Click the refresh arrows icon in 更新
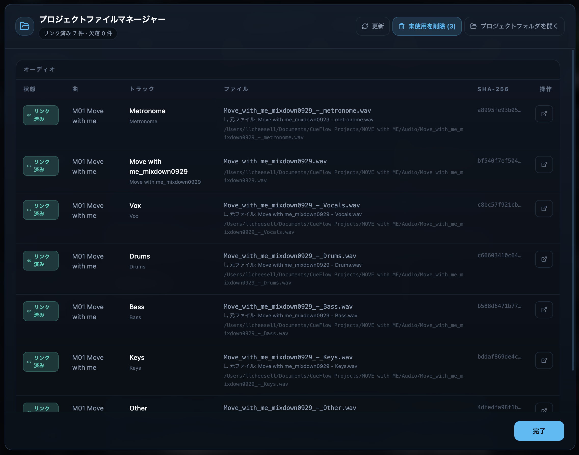 365,26
